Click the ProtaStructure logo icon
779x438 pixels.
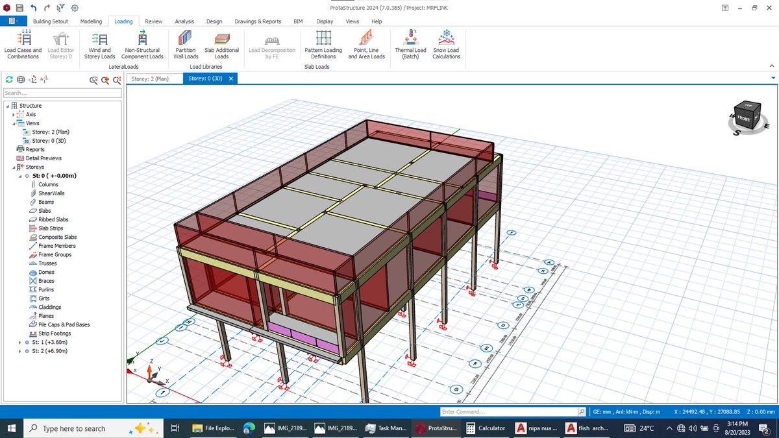coord(6,8)
